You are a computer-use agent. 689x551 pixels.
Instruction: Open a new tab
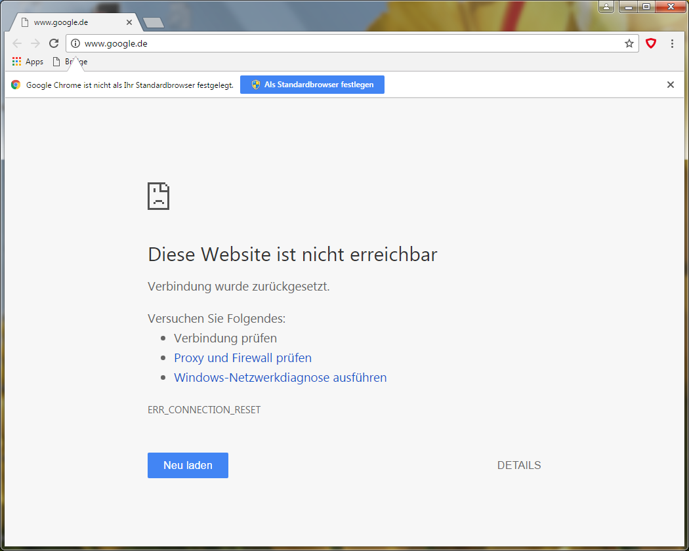tap(154, 22)
